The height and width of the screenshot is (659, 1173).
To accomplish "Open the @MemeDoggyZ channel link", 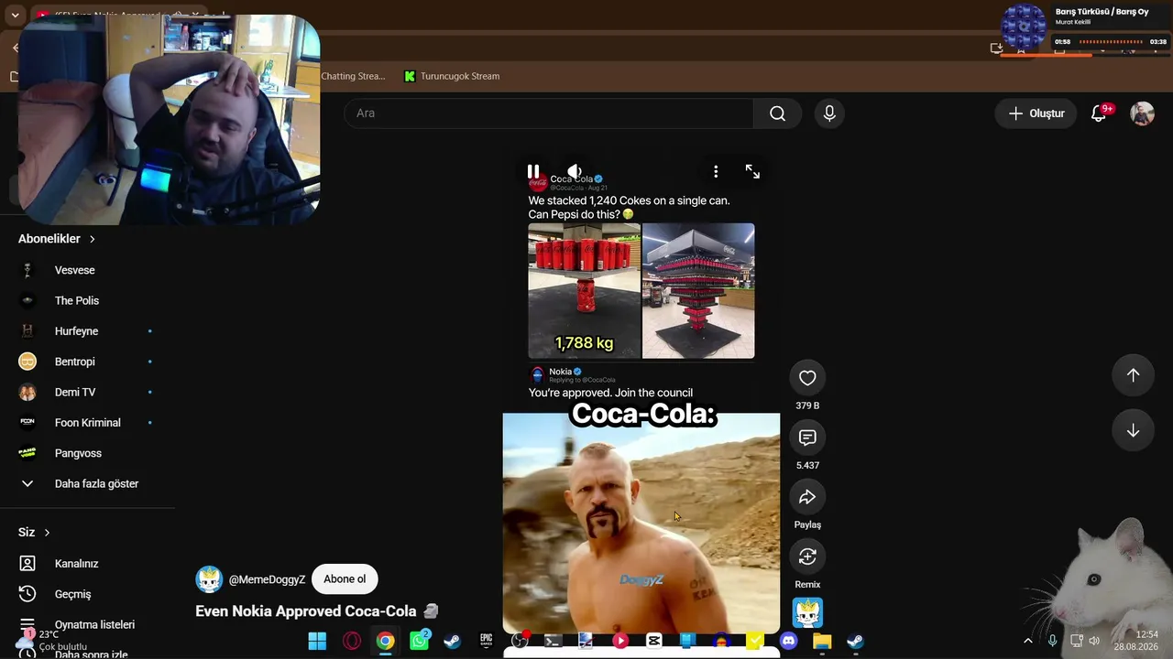I will (x=267, y=579).
